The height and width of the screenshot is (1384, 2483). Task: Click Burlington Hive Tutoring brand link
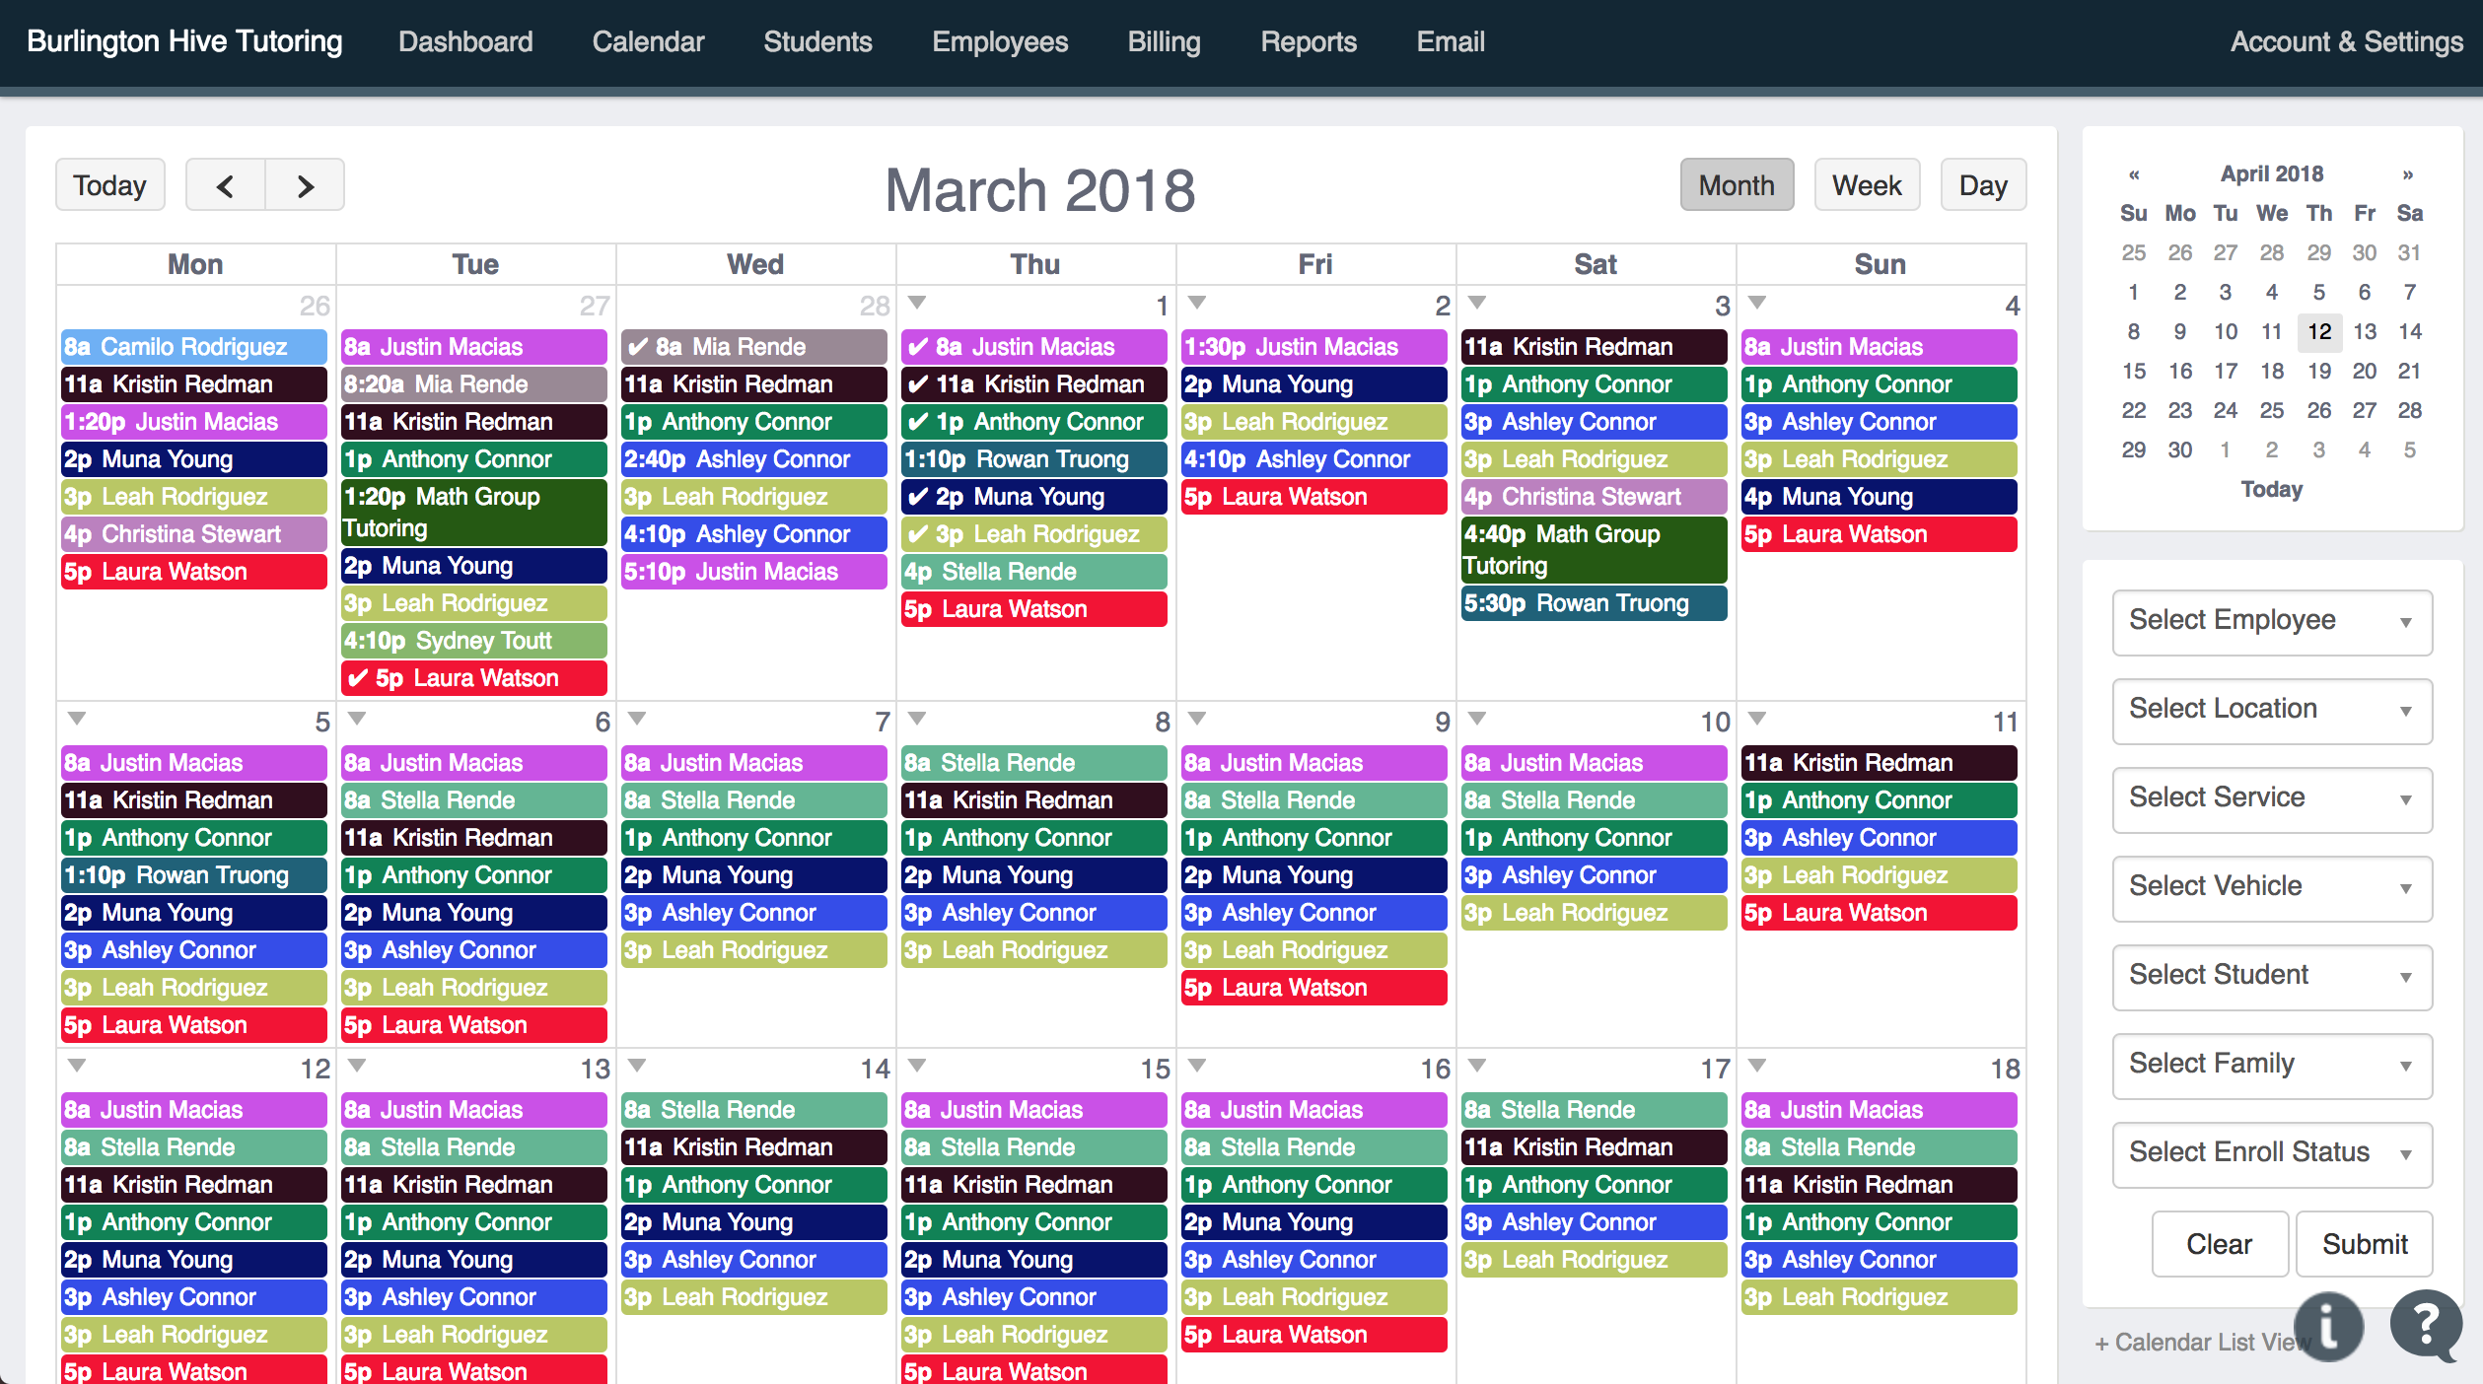184,41
